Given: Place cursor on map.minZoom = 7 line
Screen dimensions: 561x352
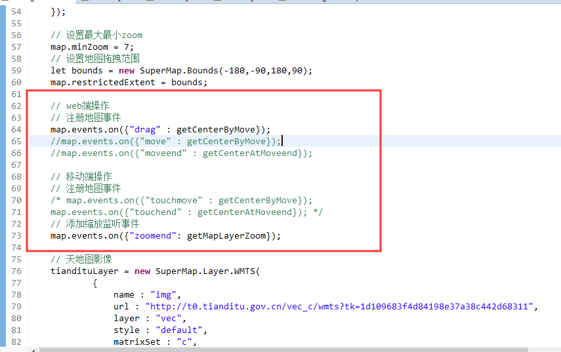Looking at the screenshot, I should [92, 47].
